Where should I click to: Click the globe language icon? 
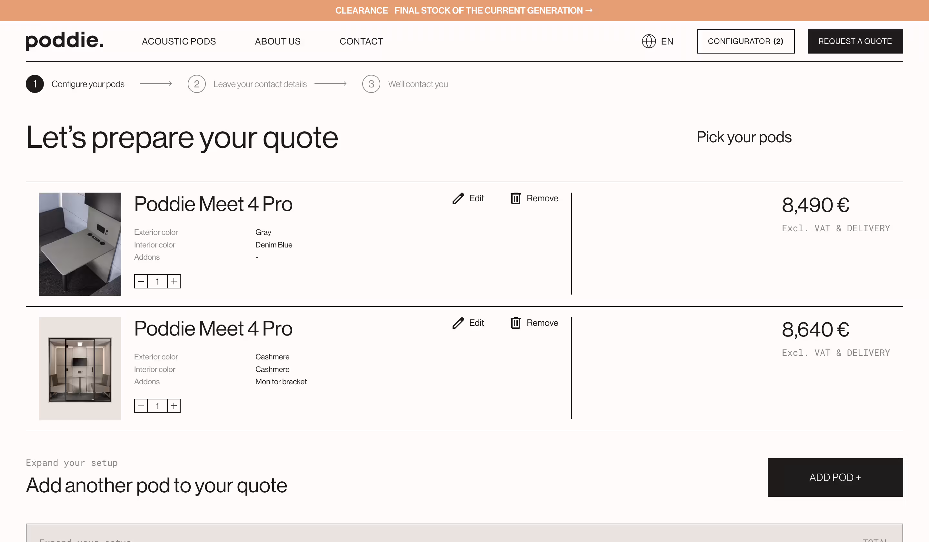pyautogui.click(x=648, y=41)
